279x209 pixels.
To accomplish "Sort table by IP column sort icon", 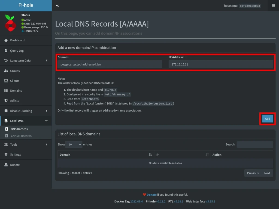I will [207, 155].
